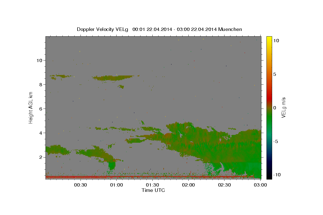This screenshot has width=323, height=215.
Task: Click the height tick label 6
Action: [40, 109]
